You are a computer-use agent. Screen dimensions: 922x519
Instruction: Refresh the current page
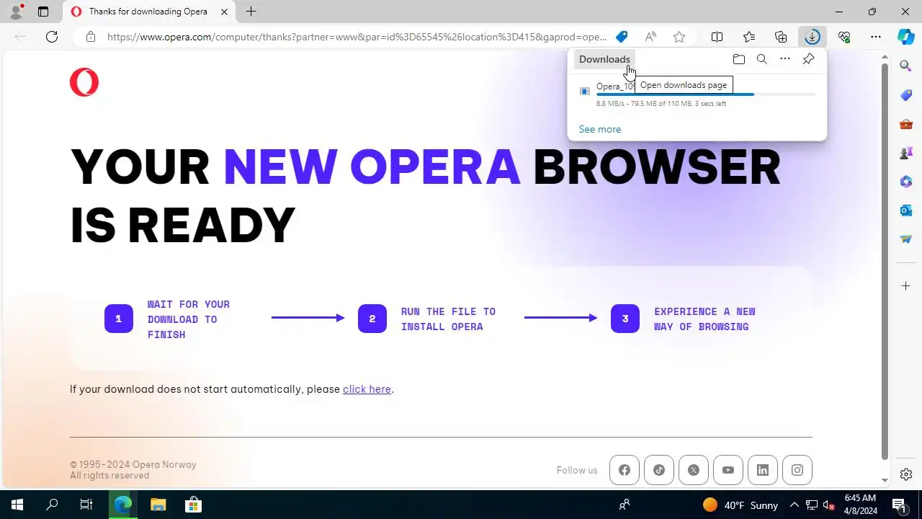click(52, 37)
